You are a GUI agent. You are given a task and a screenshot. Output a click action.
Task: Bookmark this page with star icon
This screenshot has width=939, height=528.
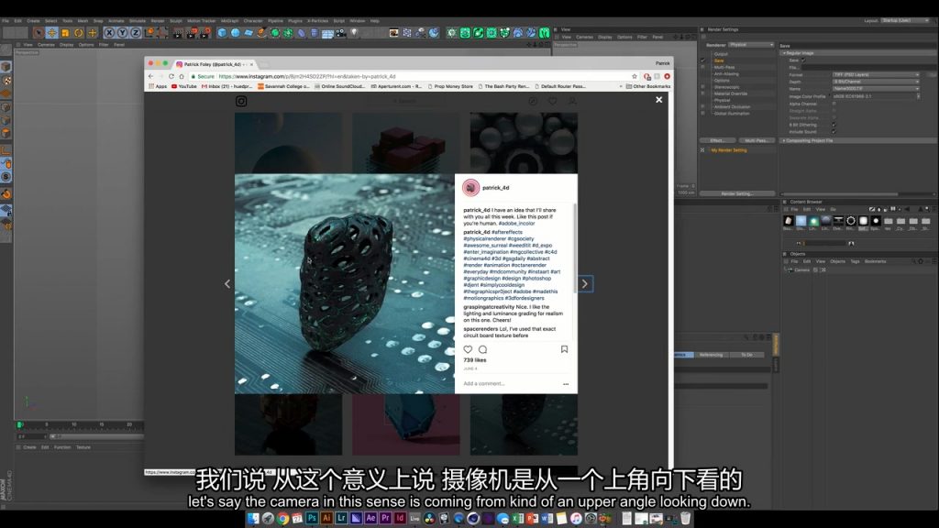pos(635,77)
